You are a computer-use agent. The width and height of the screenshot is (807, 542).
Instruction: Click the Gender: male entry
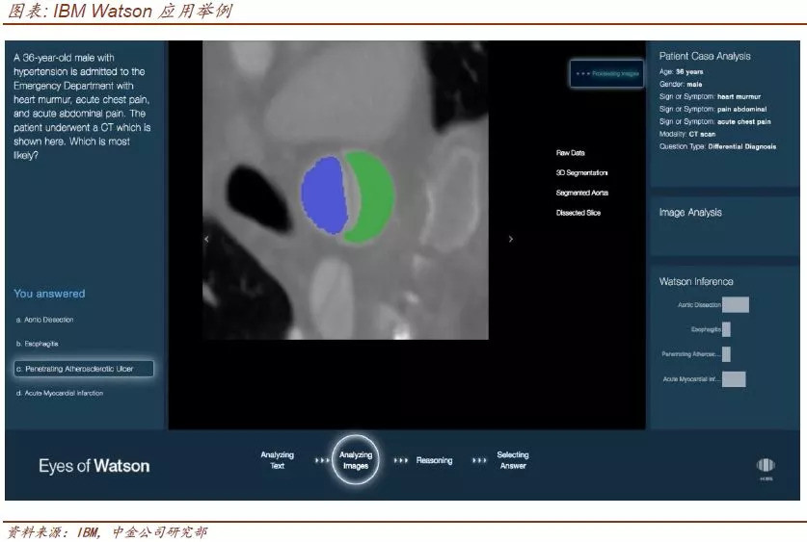[x=681, y=85]
